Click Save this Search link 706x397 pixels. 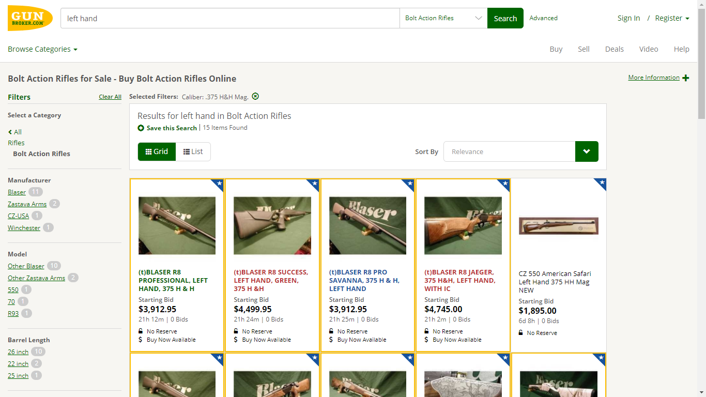(x=172, y=128)
